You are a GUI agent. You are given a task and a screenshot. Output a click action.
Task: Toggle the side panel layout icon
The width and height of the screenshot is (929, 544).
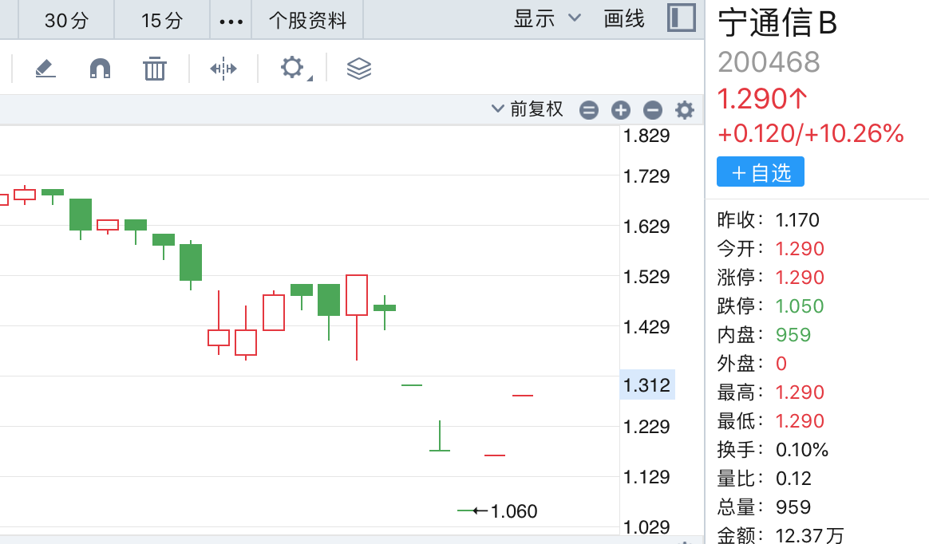click(681, 18)
